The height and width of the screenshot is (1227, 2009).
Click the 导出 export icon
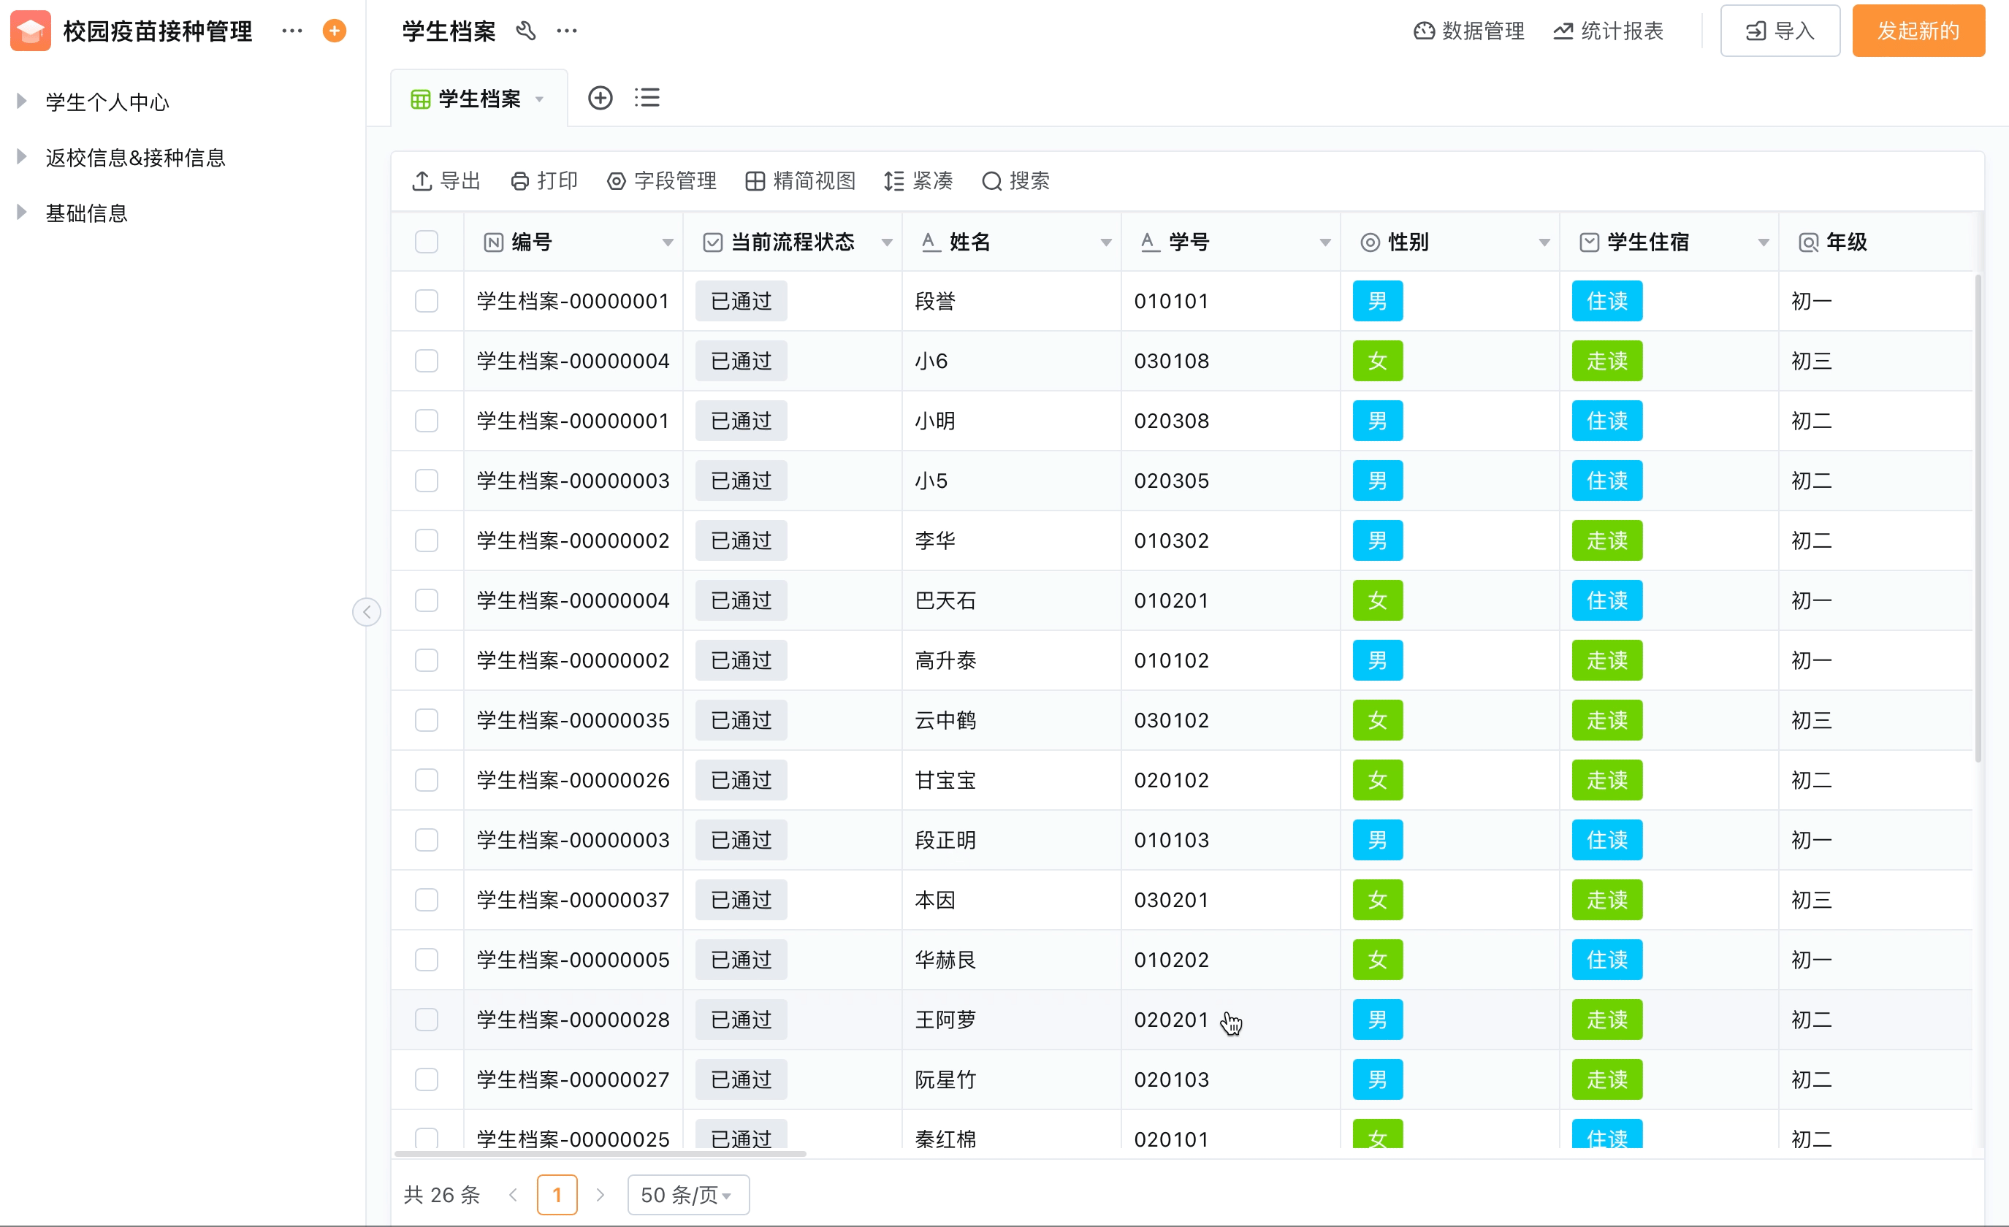[x=422, y=181]
